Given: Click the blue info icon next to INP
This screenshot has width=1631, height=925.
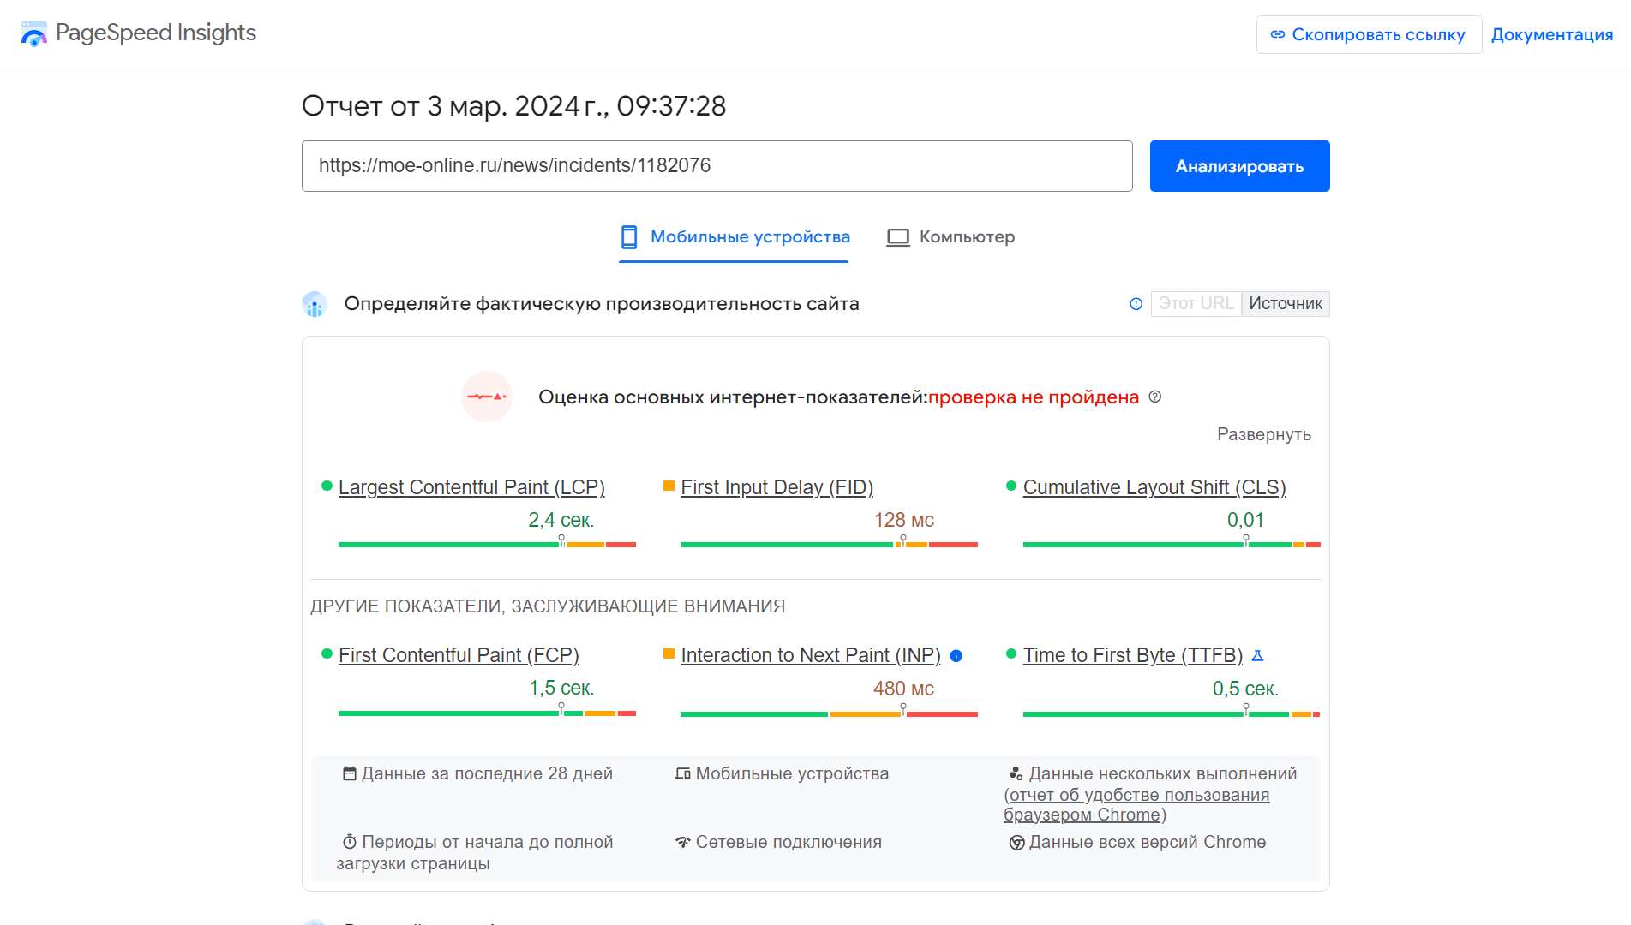Looking at the screenshot, I should [956, 656].
